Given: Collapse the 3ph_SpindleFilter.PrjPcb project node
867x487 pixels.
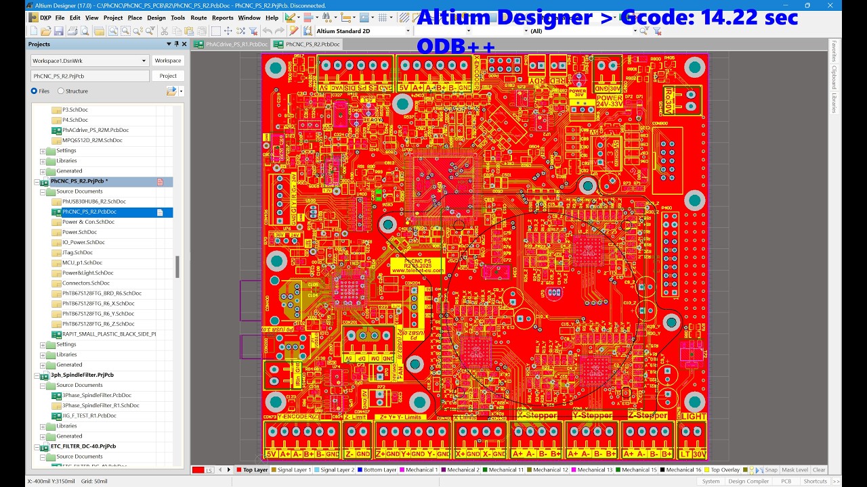Looking at the screenshot, I should pos(37,375).
